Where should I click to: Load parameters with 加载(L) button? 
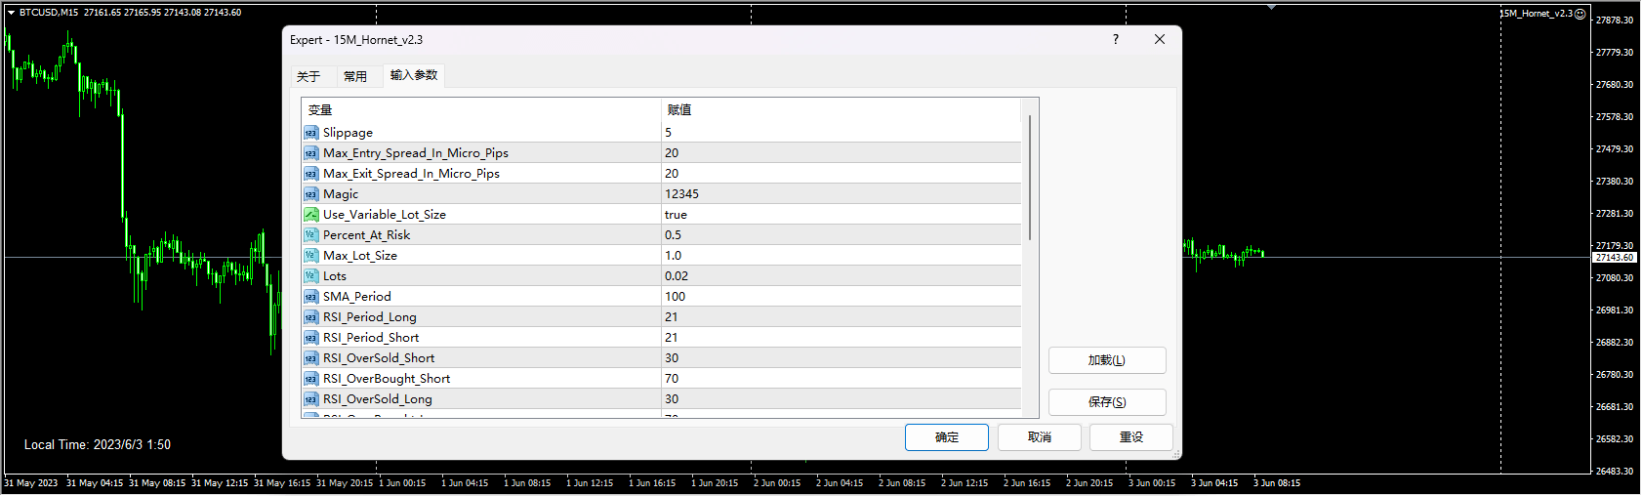[x=1107, y=360]
